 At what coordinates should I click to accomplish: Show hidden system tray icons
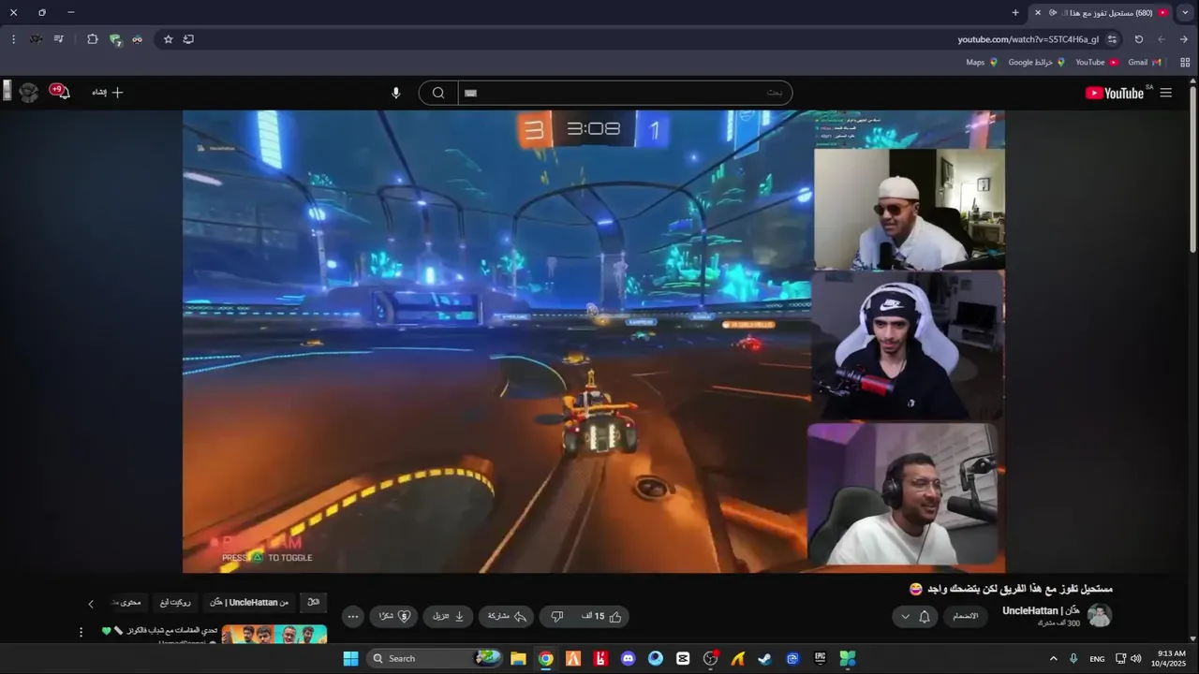coord(1053,658)
